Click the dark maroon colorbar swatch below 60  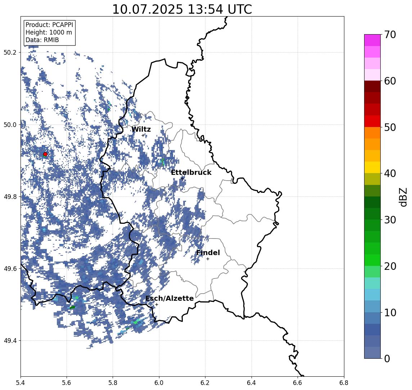[372, 86]
